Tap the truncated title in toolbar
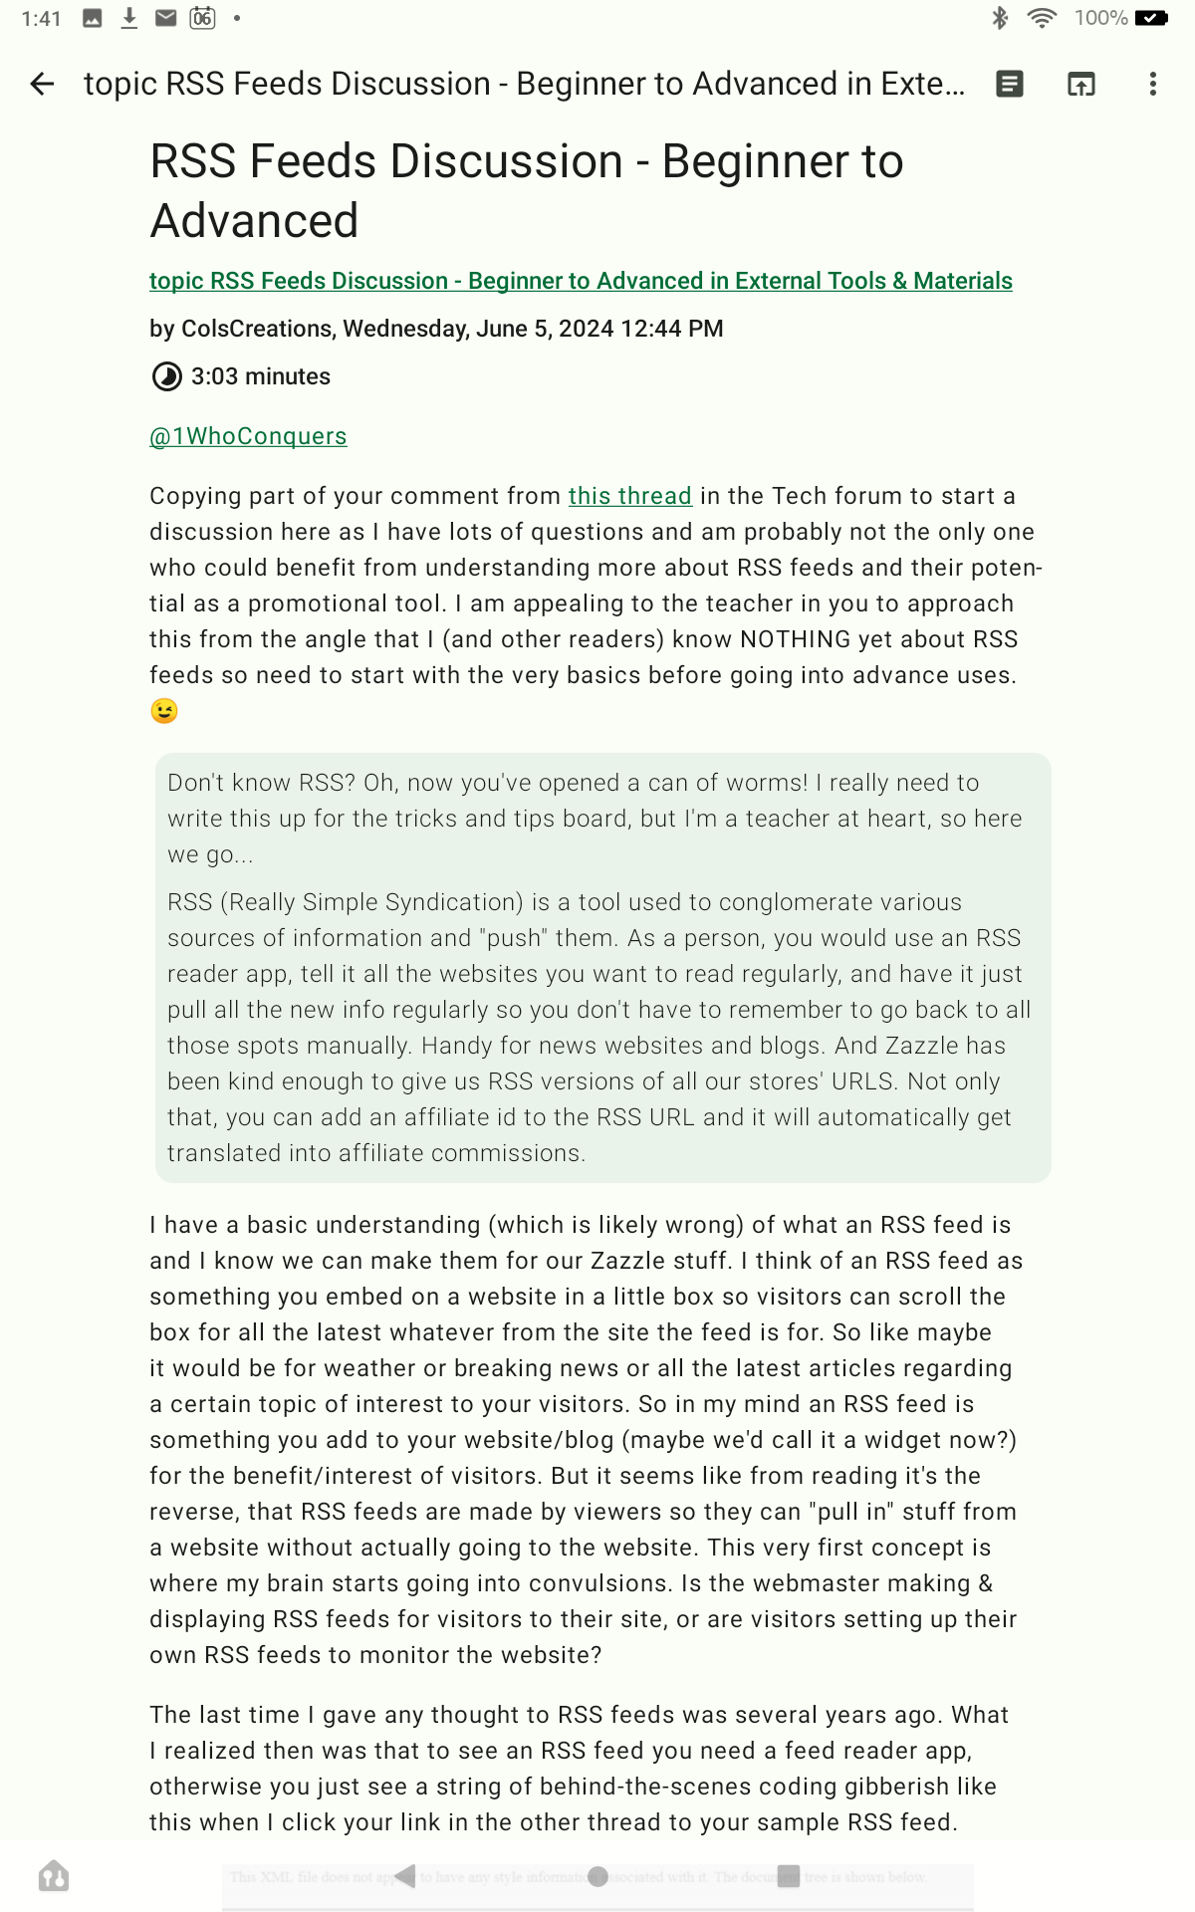This screenshot has height=1912, width=1195. point(524,84)
